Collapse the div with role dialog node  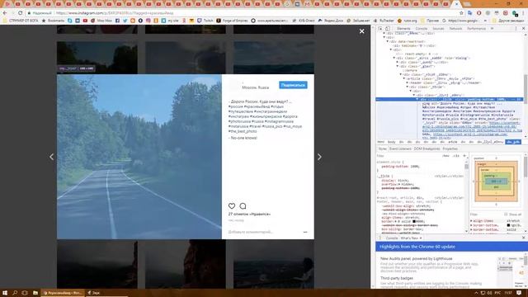394,58
